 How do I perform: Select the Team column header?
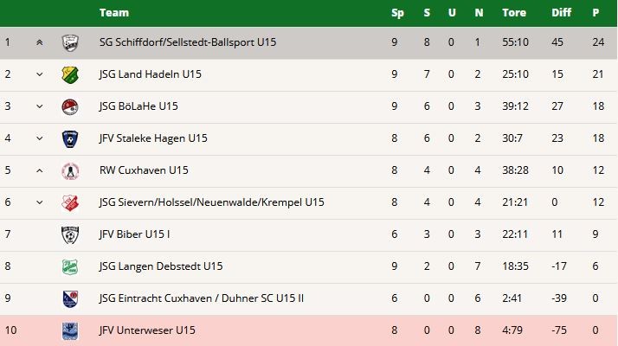114,13
